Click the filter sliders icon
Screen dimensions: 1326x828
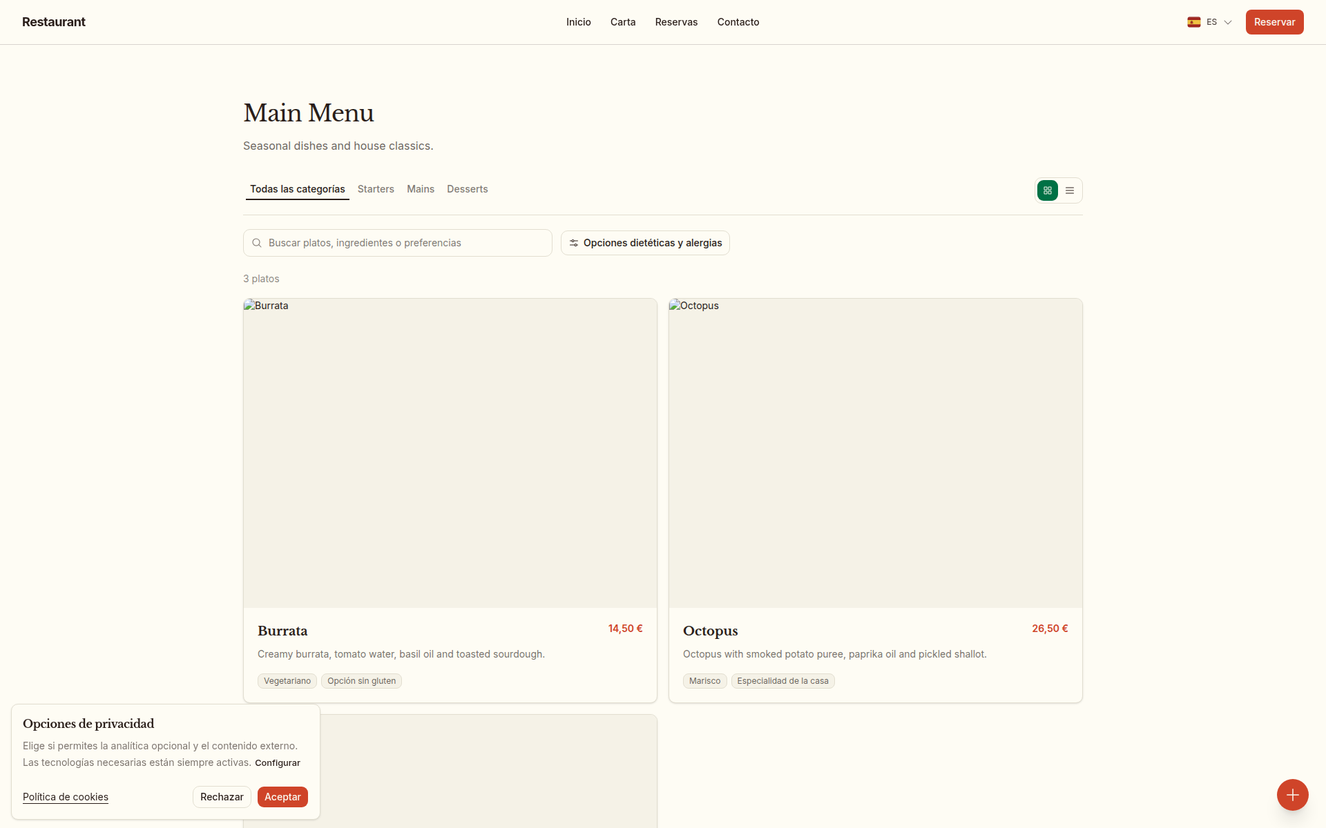tap(574, 243)
